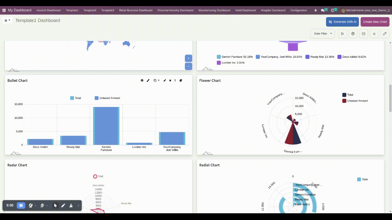Open Financial Industry Dashboard
Screen dimensions: 392x220
175,10
